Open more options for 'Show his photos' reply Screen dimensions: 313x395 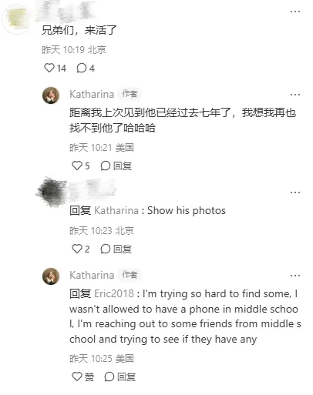(295, 192)
